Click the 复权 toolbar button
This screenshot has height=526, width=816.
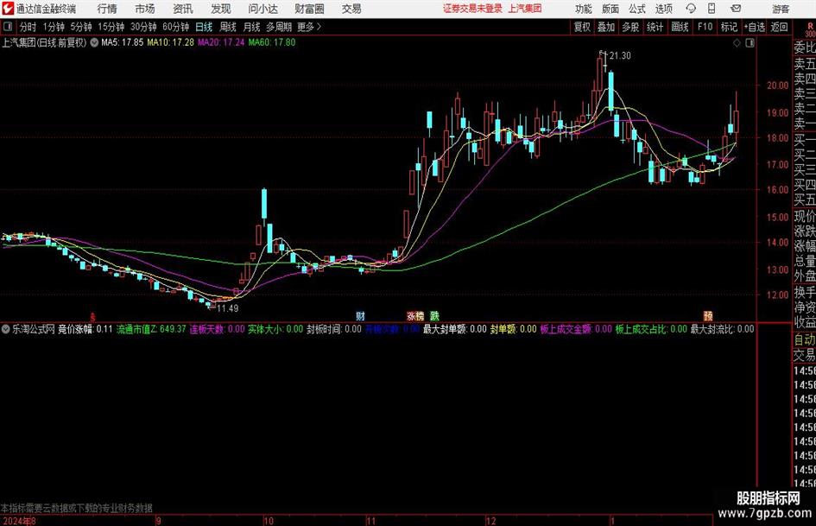tap(582, 27)
